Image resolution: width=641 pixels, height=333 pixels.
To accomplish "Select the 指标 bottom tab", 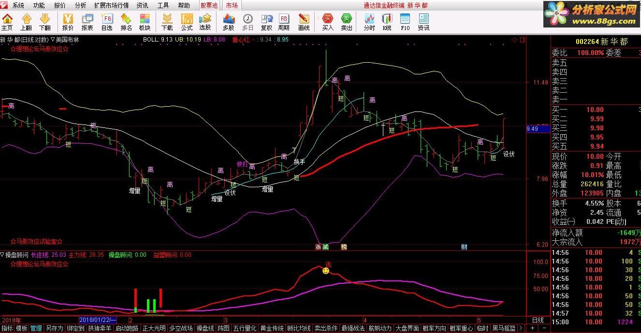I will 7,328.
